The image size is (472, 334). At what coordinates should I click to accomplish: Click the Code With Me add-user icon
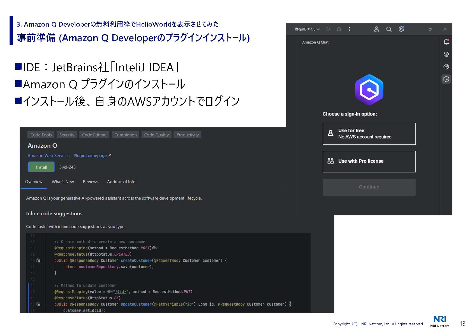pyautogui.click(x=376, y=29)
